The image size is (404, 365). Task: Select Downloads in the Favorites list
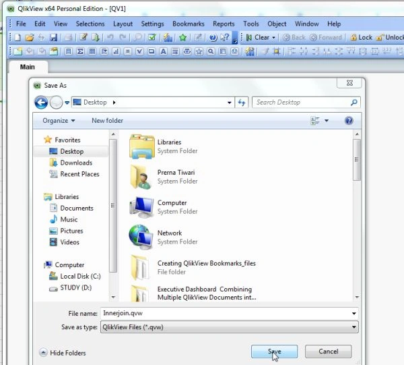click(71, 163)
